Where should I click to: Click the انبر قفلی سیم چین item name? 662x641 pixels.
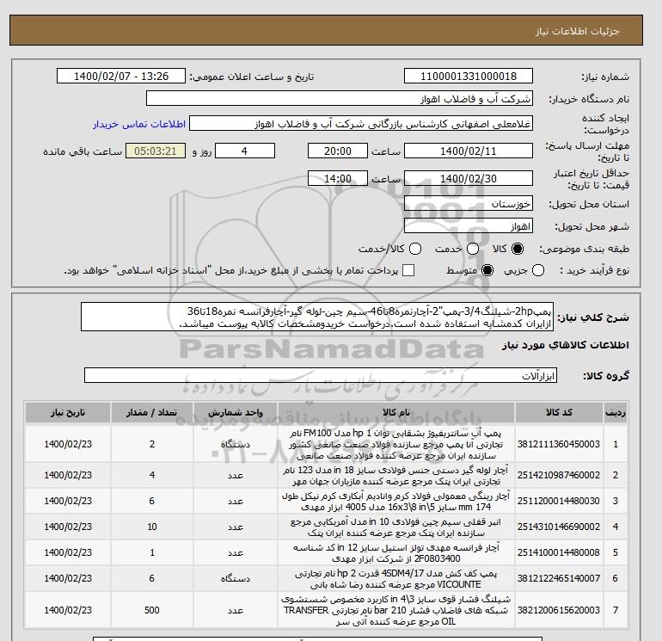coord(396,527)
